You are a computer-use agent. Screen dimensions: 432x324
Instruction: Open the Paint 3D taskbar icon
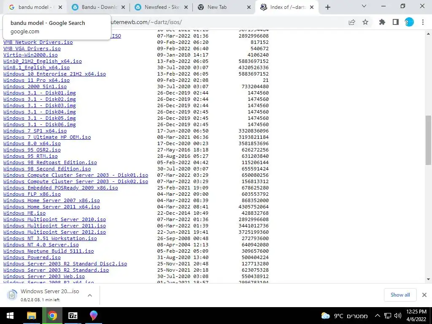[x=94, y=316]
